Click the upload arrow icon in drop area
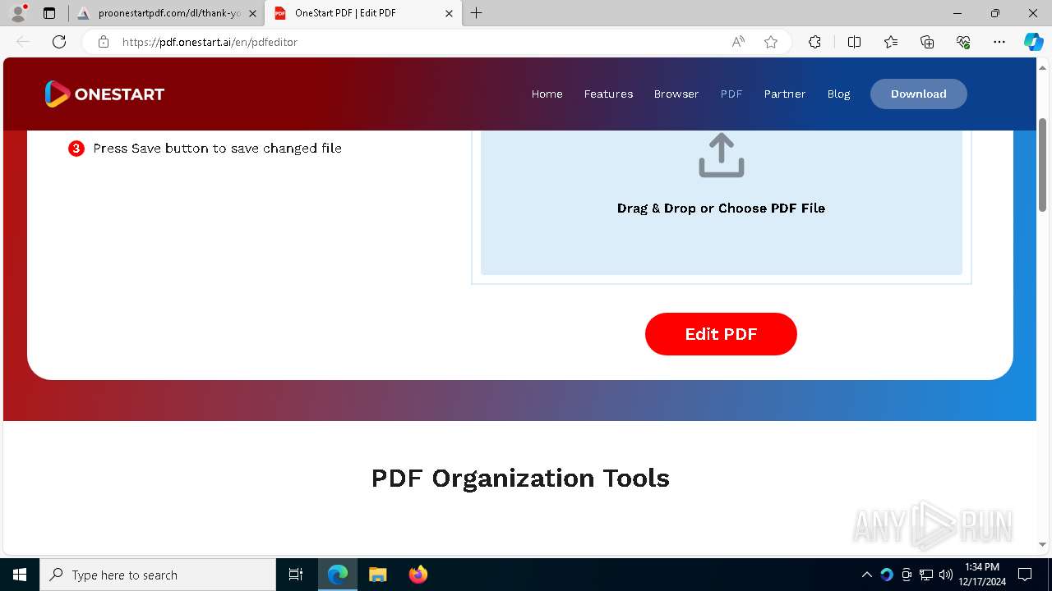 (x=721, y=155)
